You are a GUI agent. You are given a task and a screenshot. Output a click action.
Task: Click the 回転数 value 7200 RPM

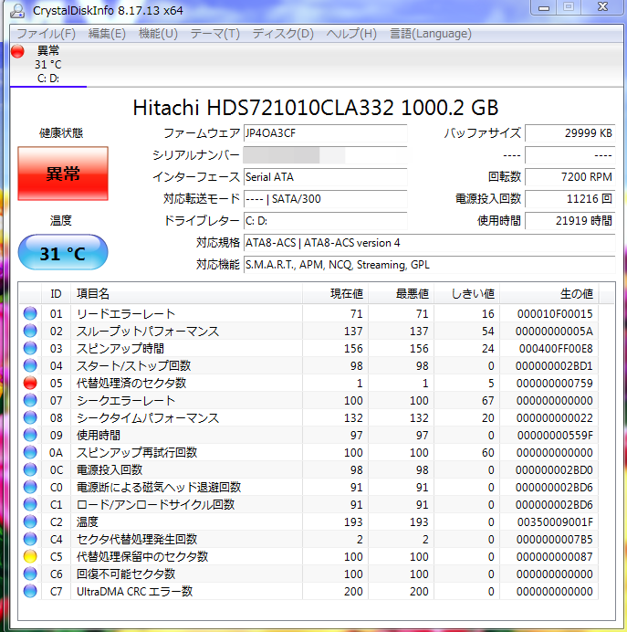[x=570, y=177]
